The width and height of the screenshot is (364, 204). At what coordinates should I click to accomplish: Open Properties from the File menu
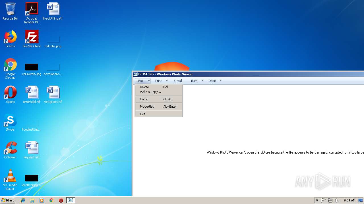[x=159, y=107]
